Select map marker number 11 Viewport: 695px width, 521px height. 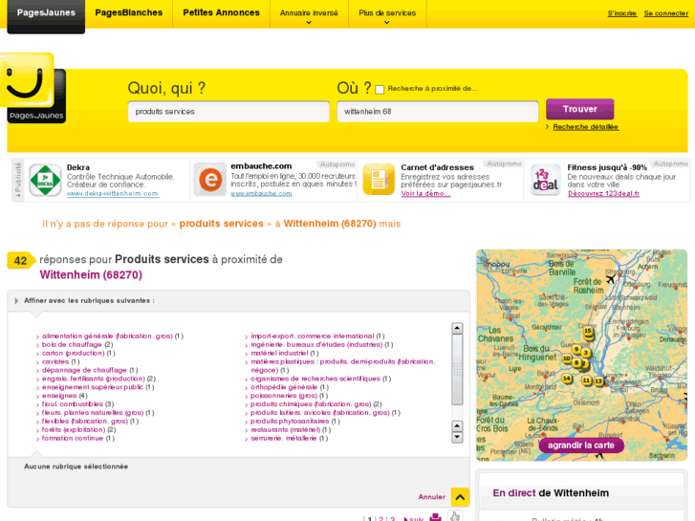point(586,380)
